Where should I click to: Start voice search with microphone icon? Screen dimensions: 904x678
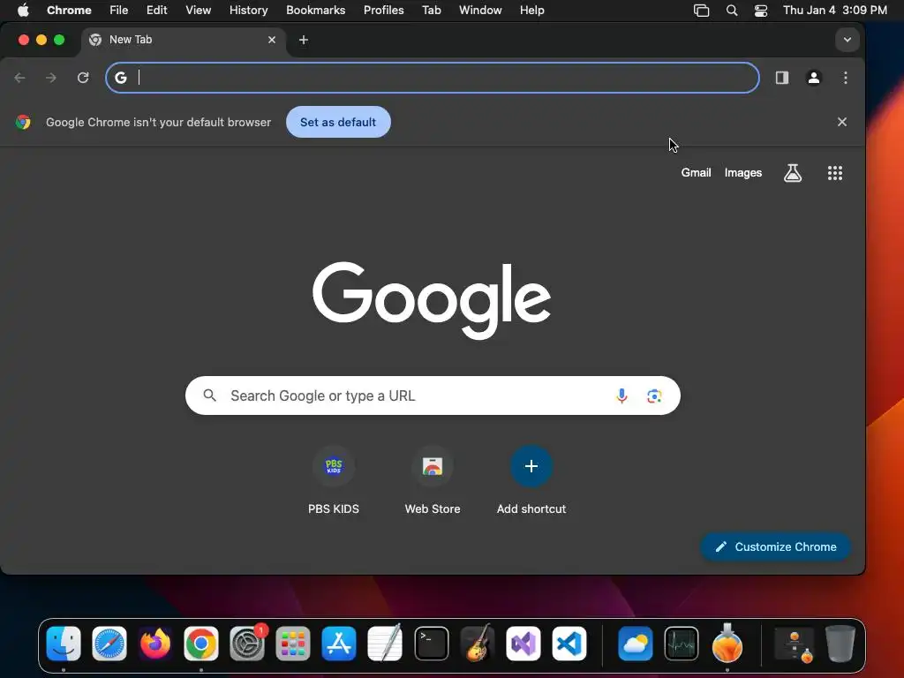coord(621,395)
